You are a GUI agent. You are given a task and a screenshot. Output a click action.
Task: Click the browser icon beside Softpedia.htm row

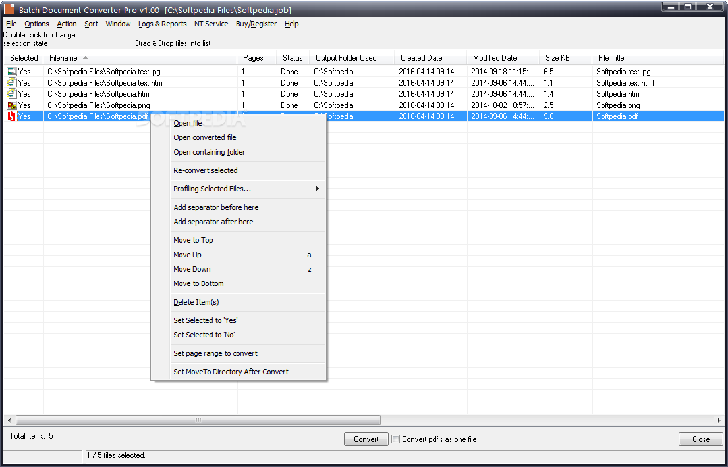point(12,93)
